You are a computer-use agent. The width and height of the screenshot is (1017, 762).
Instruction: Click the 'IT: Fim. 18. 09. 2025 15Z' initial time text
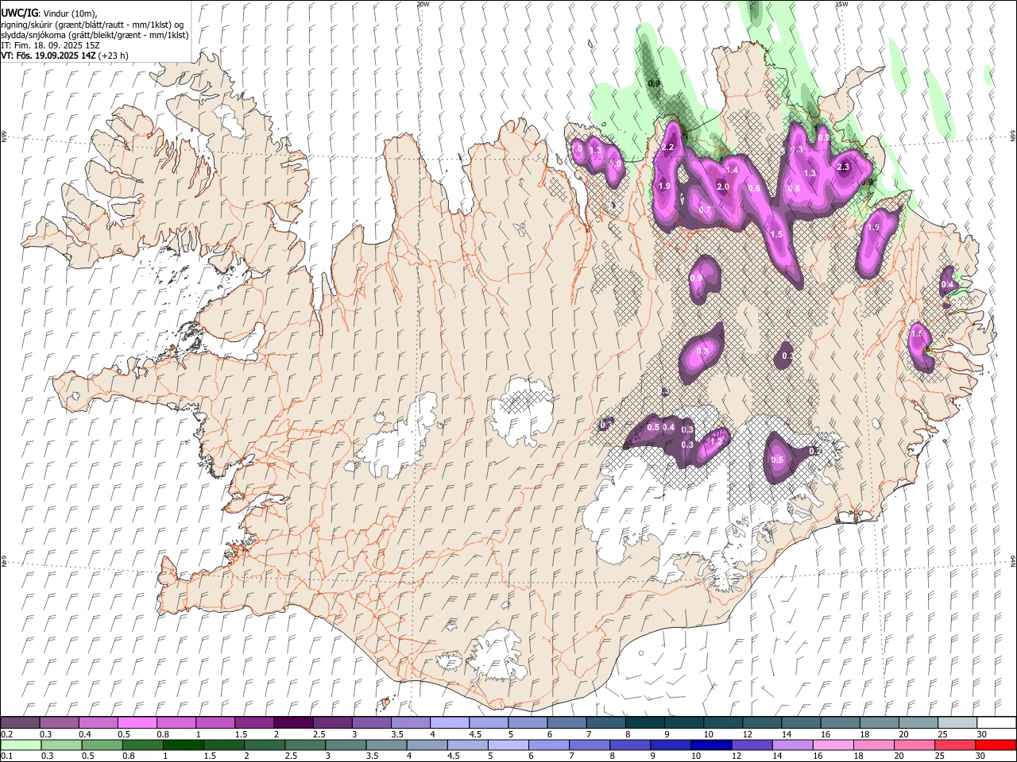point(50,45)
